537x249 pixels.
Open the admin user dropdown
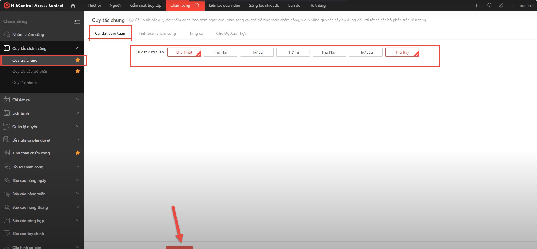pyautogui.click(x=526, y=6)
